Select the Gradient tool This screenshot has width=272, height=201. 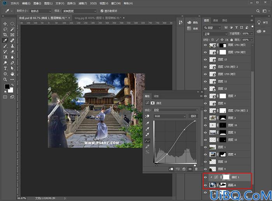point(5,57)
